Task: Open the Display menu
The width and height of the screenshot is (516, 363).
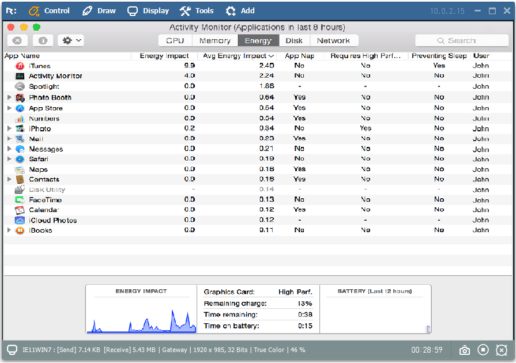Action: tap(148, 11)
